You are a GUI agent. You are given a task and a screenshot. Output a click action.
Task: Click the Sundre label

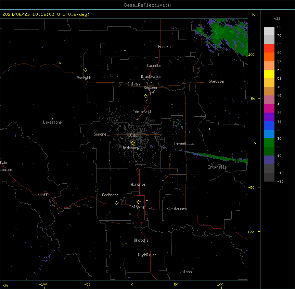tap(100, 134)
